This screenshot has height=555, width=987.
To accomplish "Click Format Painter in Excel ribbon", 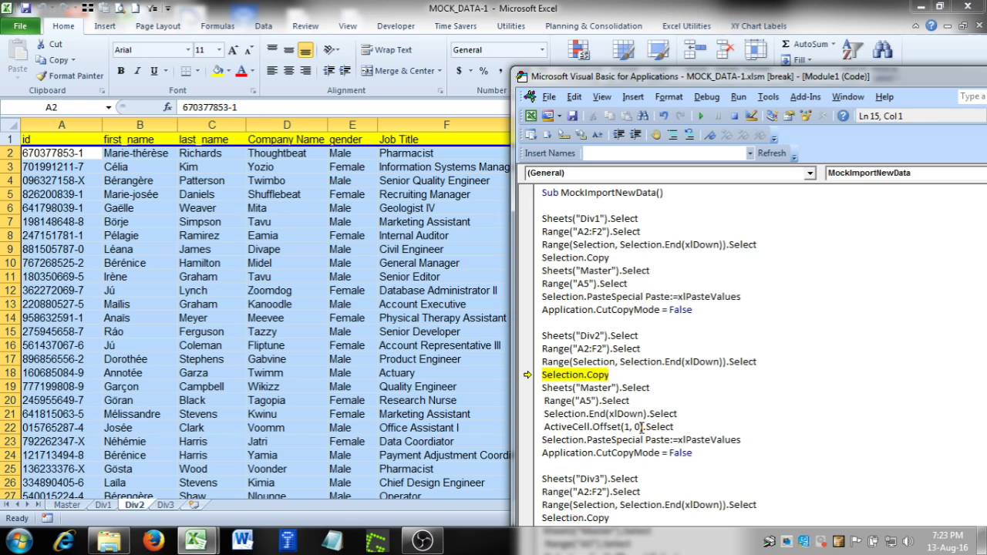I will point(69,76).
